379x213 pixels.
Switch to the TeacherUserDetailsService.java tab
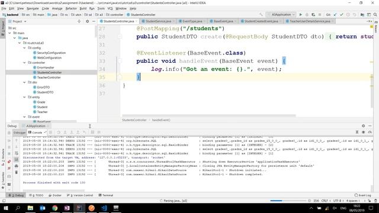pyautogui.click(x=310, y=21)
